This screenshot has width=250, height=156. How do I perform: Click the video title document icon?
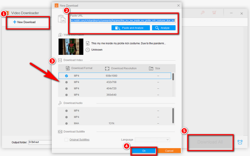(x=87, y=43)
